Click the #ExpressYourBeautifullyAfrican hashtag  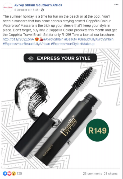coord(26,44)
